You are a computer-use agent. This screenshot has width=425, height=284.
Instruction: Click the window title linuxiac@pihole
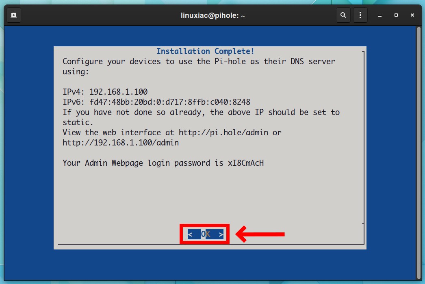click(213, 15)
